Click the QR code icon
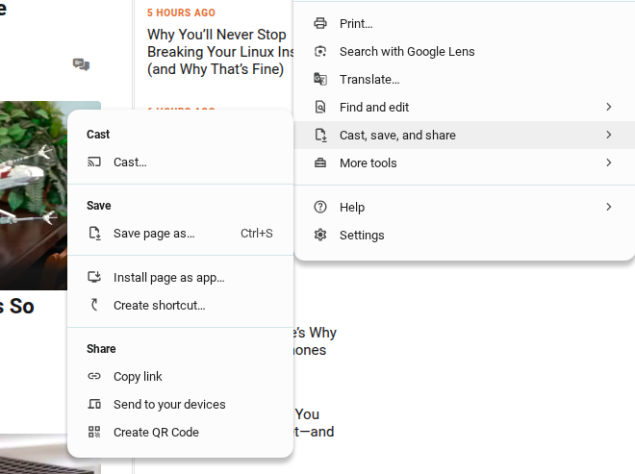The image size is (635, 474). point(94,432)
